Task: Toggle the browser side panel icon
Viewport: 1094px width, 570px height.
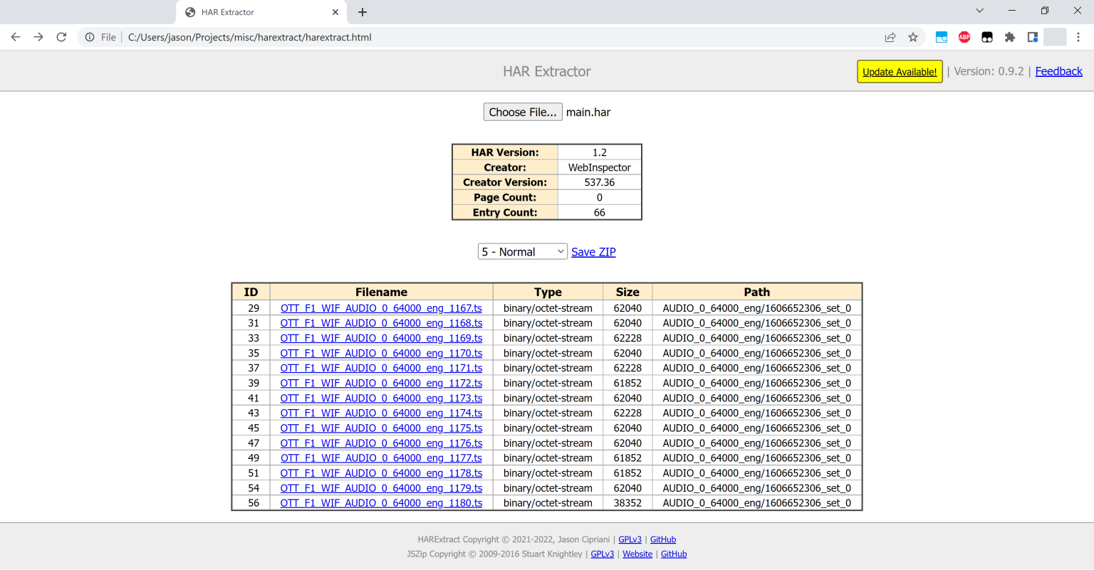Action: tap(1033, 37)
